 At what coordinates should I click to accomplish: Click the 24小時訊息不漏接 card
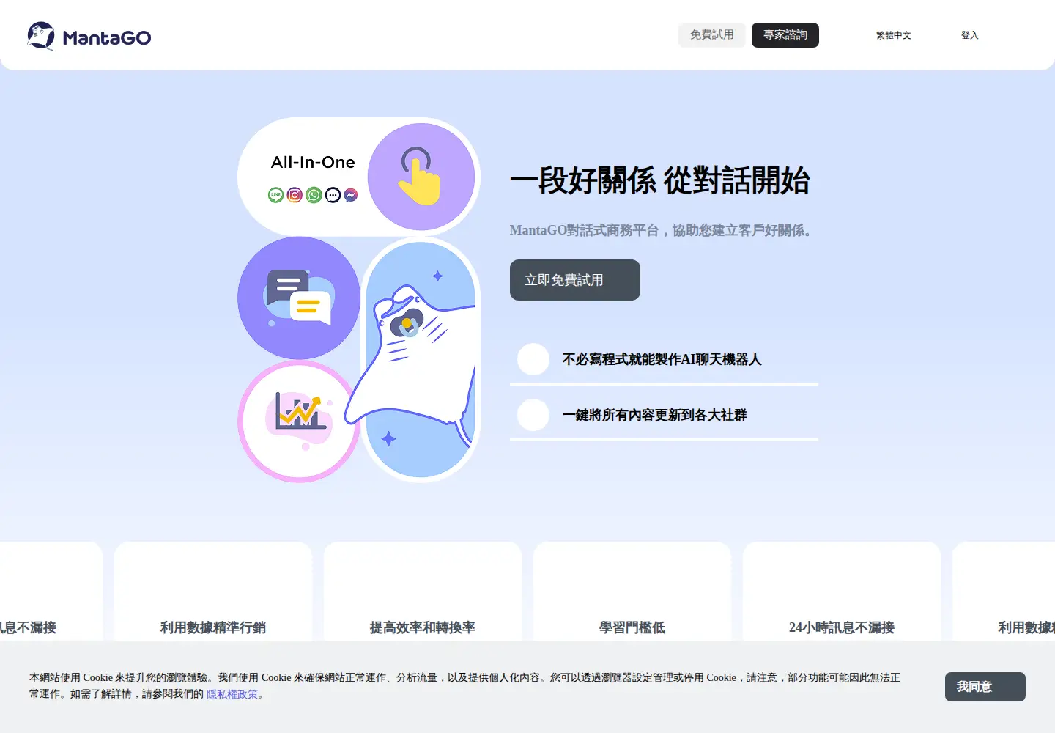tap(842, 592)
